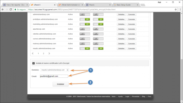This screenshot has height=103, width=183.
Task: Open a new browser tab
Action: pyautogui.click(x=143, y=5)
